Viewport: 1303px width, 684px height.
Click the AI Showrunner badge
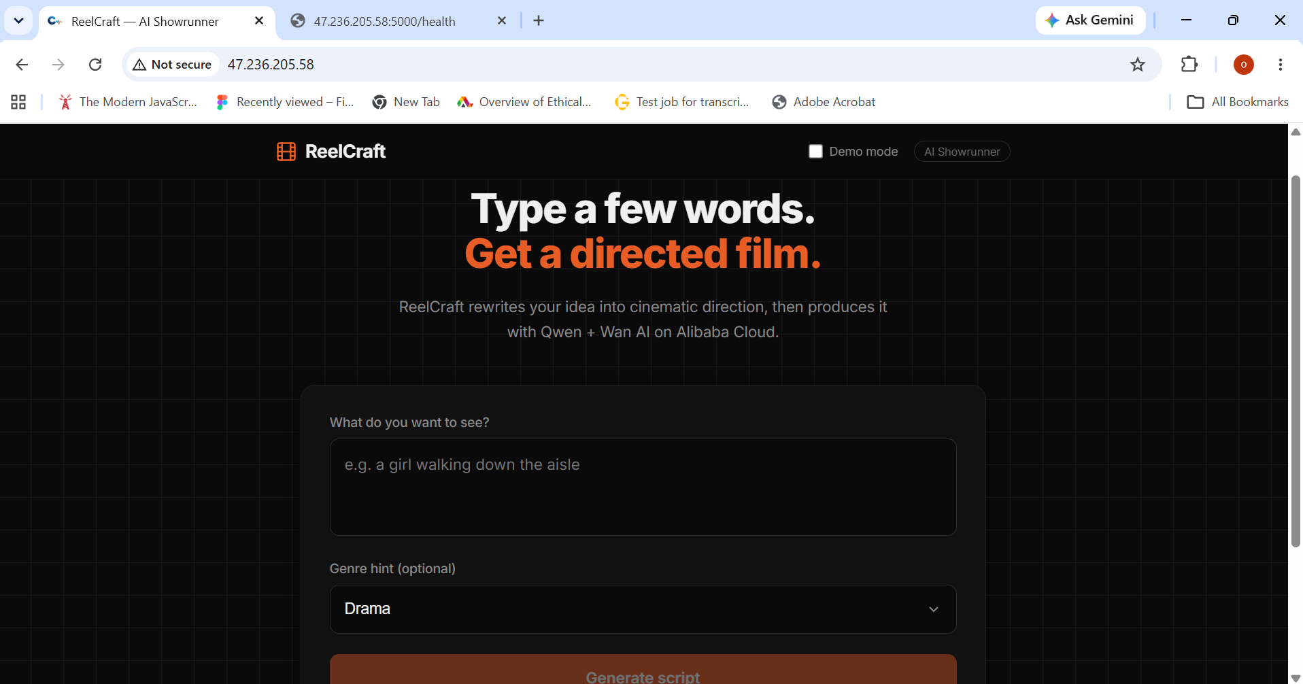point(962,152)
